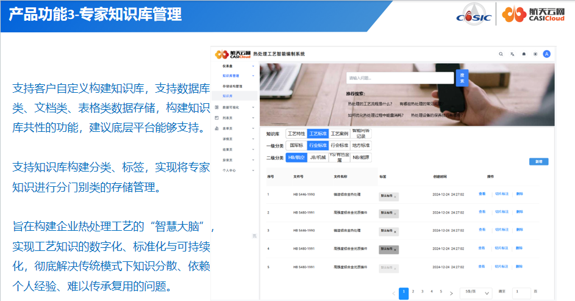Go to next page arrow in pagination
Viewport: 575px width, 301px height.
[451, 293]
